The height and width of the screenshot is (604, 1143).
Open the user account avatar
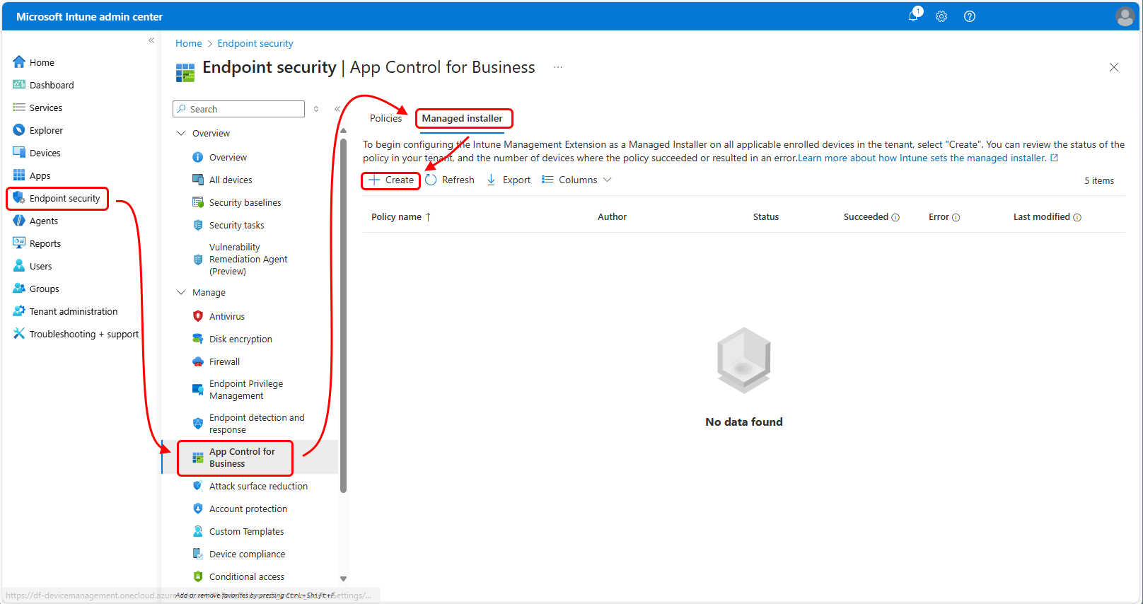point(1125,16)
